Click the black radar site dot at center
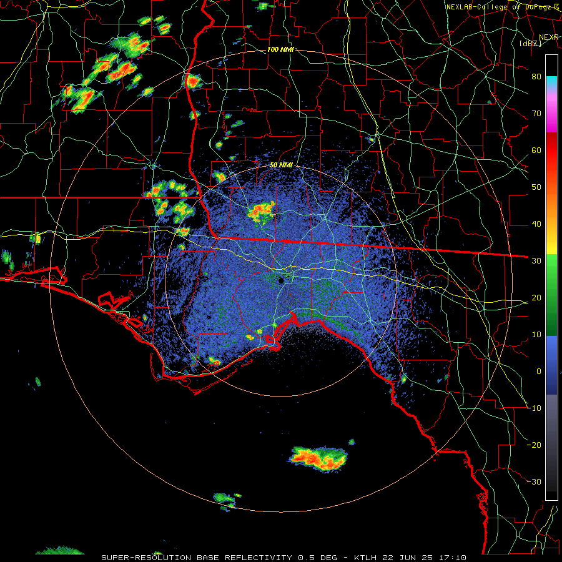The height and width of the screenshot is (562, 562). point(282,280)
